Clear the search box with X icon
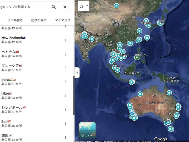189x142 pixels. 65,7
